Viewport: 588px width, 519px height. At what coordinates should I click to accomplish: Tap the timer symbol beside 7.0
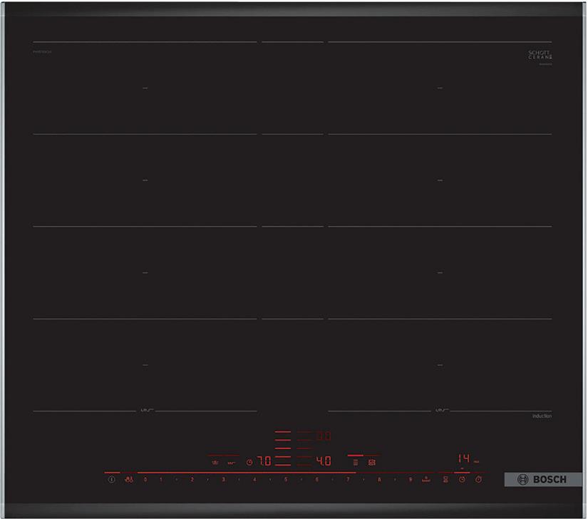pos(249,463)
